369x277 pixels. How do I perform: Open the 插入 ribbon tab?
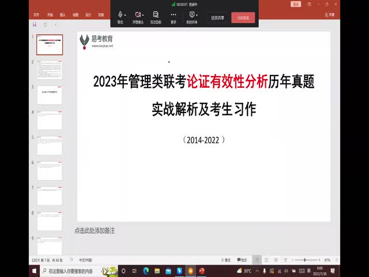(x=63, y=15)
